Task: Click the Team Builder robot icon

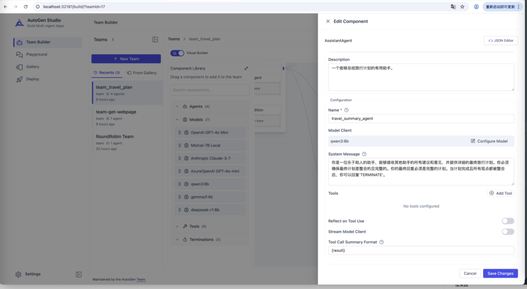Action: pyautogui.click(x=20, y=42)
